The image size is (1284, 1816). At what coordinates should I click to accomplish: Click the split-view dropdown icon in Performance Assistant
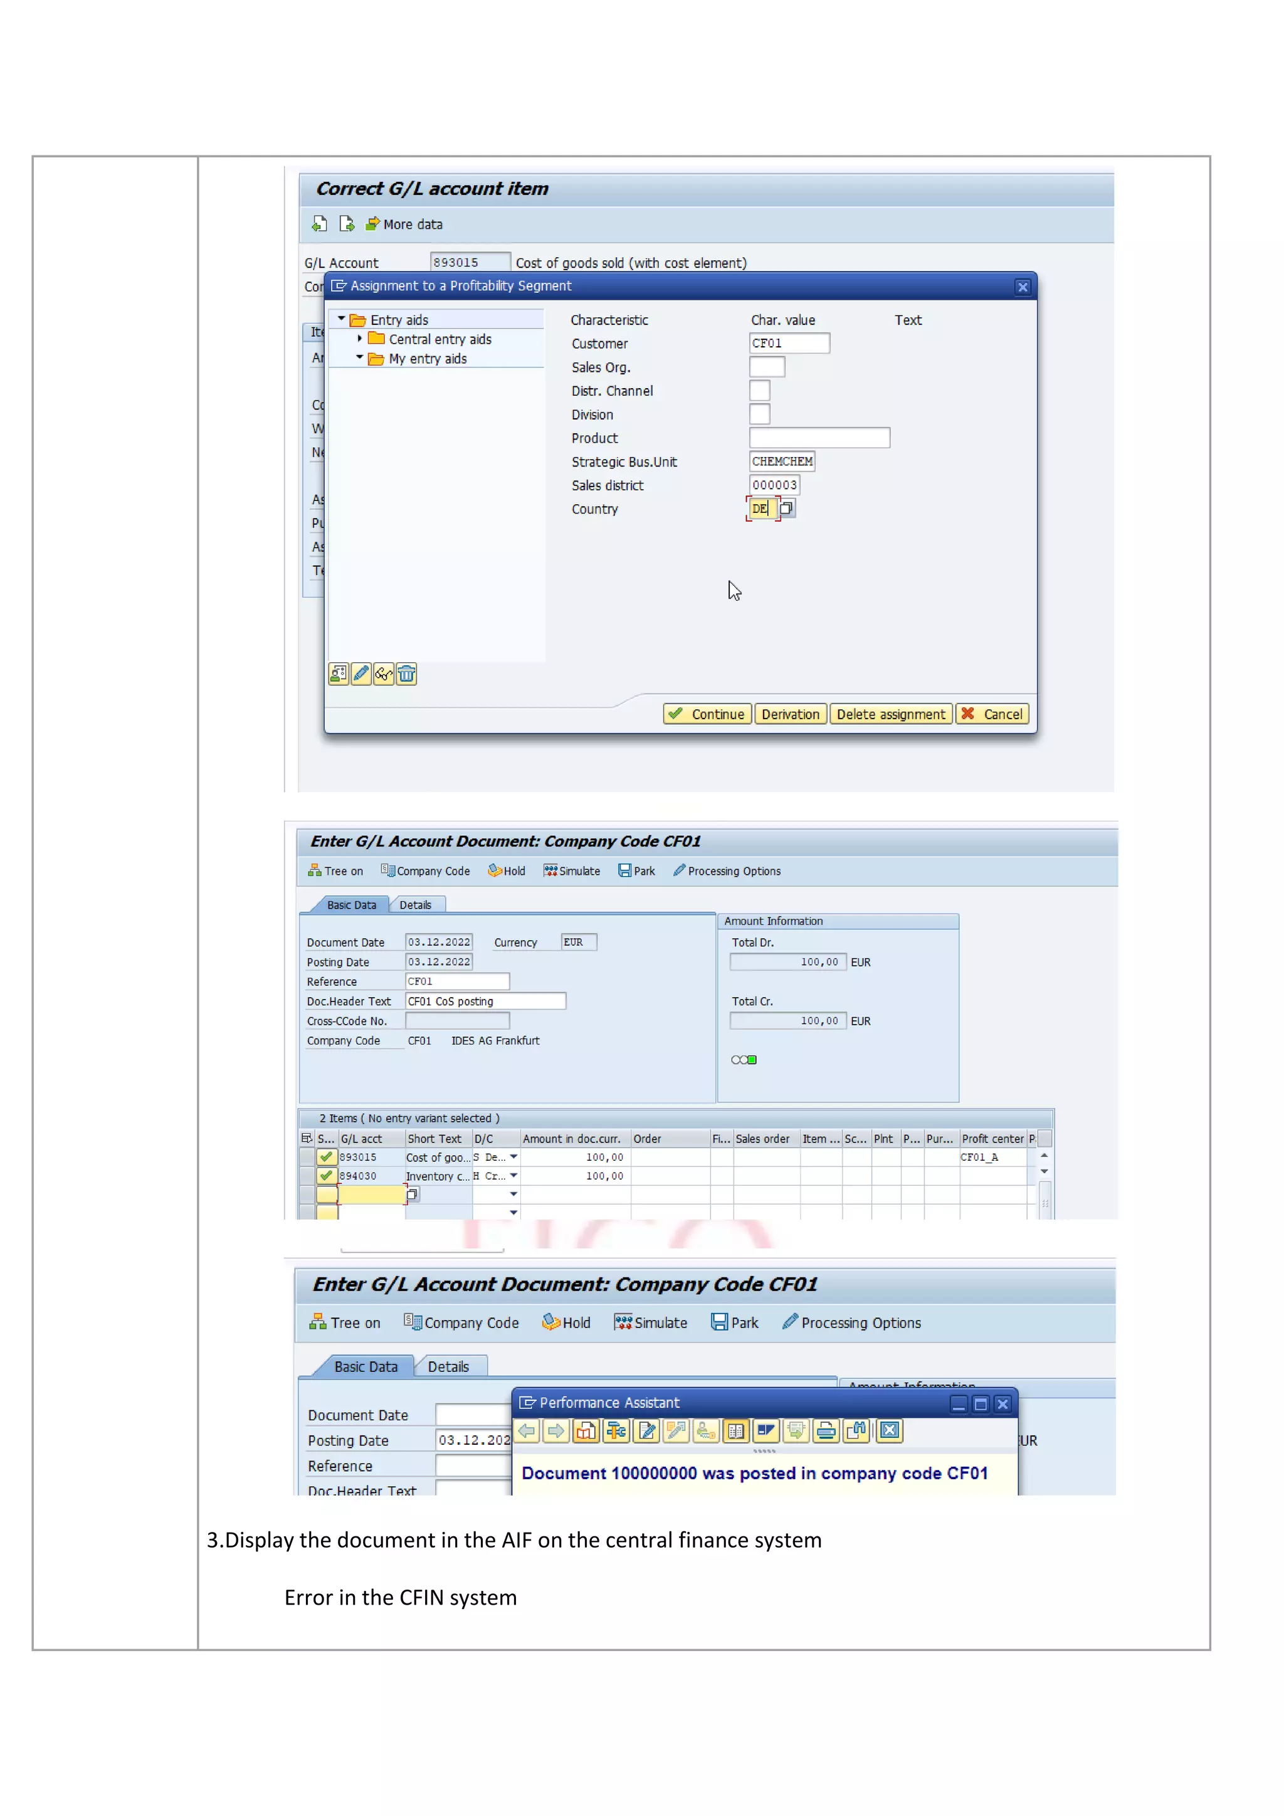coord(766,1431)
